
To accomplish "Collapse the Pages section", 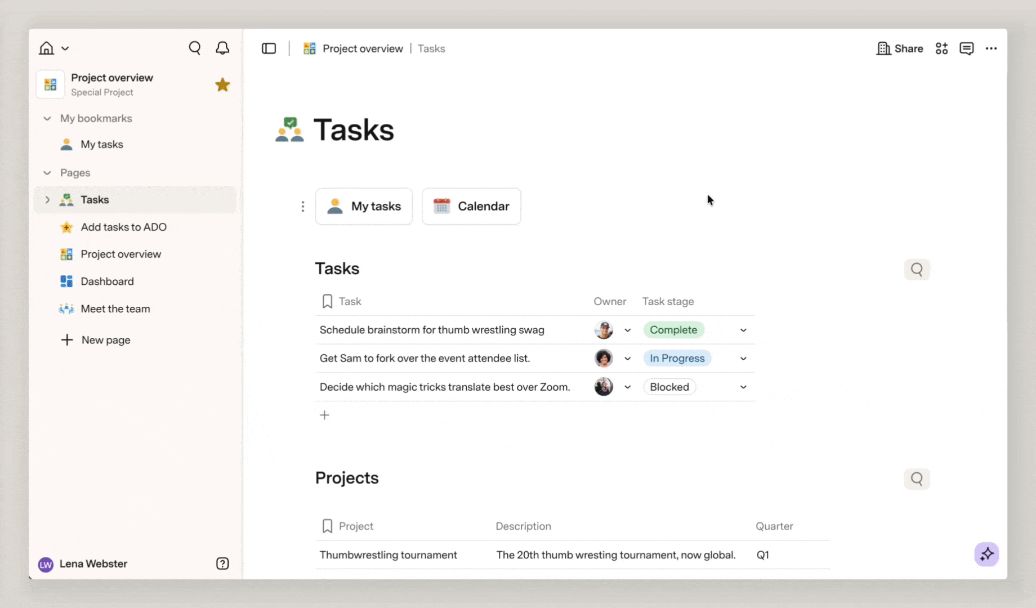I will click(47, 173).
